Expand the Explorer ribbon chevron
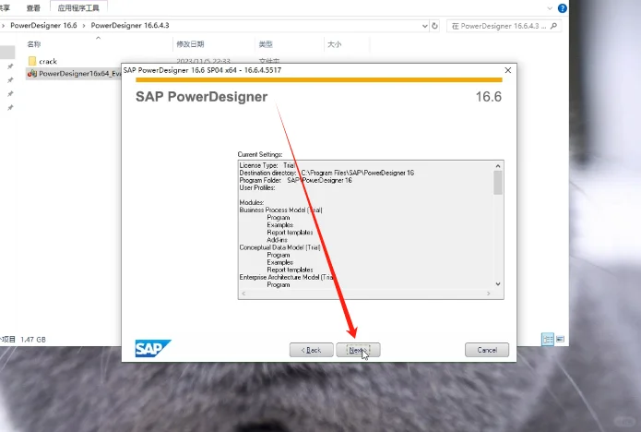641x432 pixels. (x=550, y=8)
